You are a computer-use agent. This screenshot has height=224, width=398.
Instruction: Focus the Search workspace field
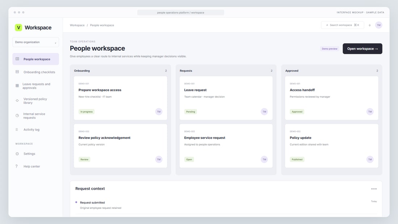[342, 25]
